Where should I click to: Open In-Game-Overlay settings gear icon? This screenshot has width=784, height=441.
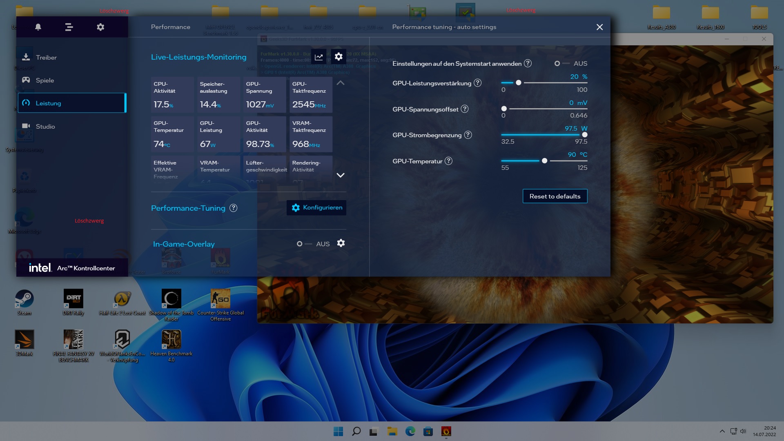(341, 243)
